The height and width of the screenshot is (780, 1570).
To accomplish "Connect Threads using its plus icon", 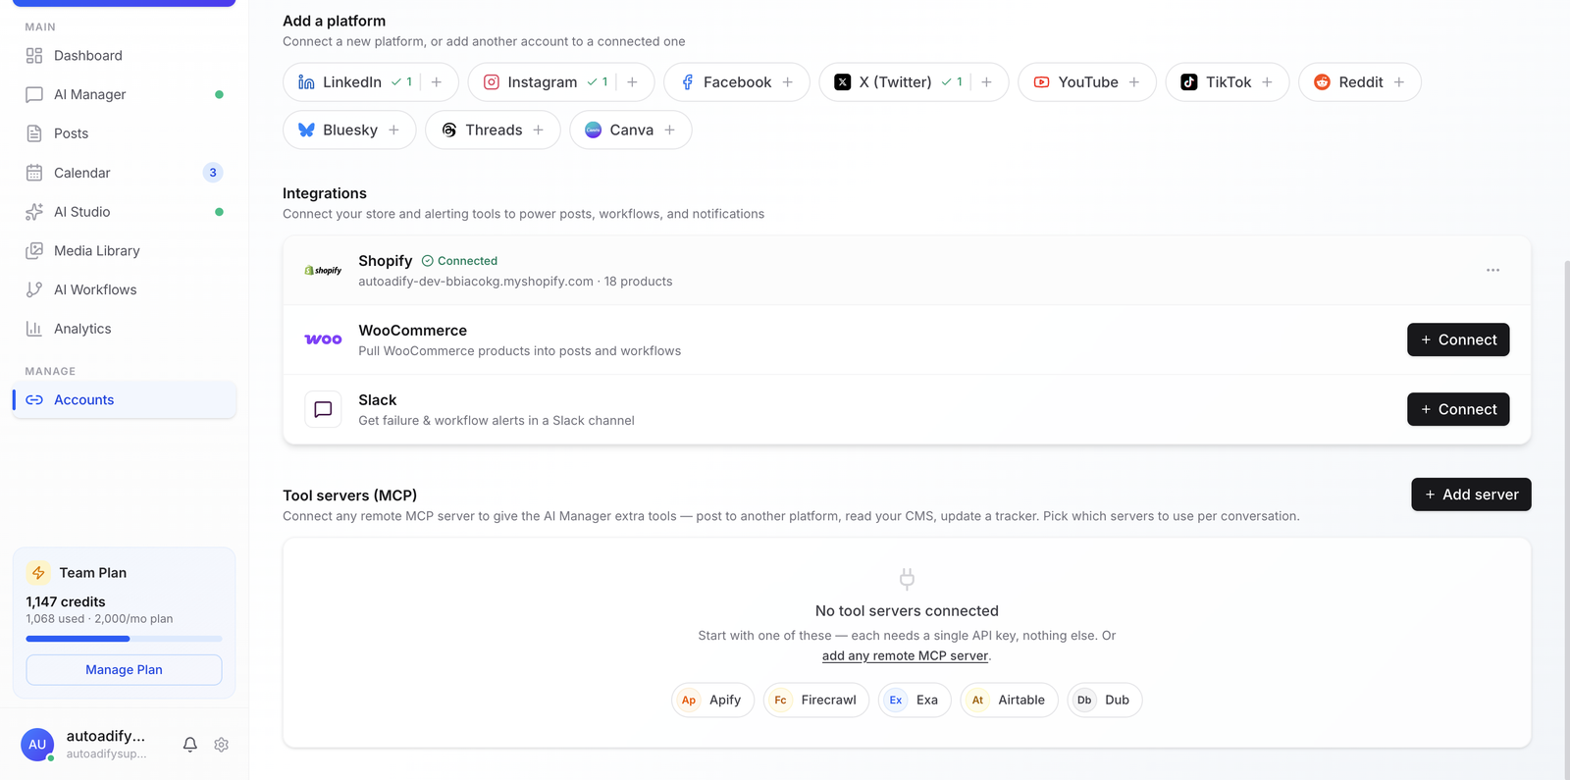I will pyautogui.click(x=539, y=130).
